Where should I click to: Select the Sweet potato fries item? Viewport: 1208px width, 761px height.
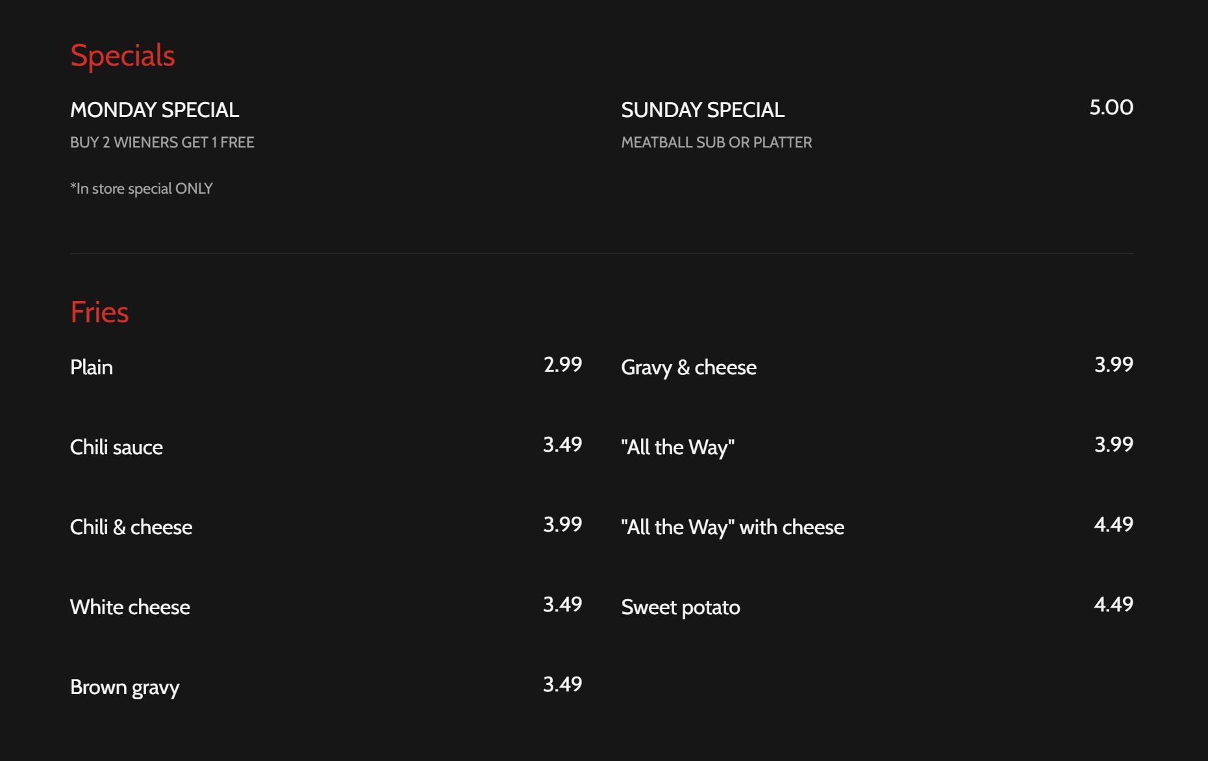[x=681, y=607]
